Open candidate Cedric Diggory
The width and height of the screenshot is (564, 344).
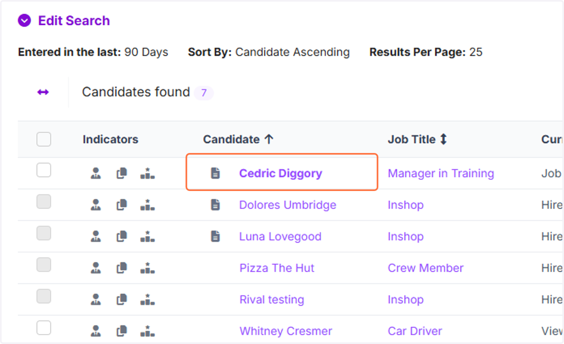(281, 174)
